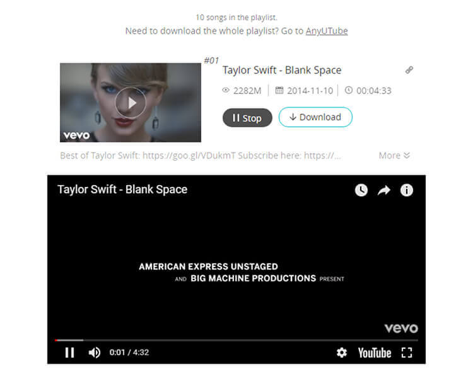Screen dimensions: 473x379
Task: Copy link using chain icon beside title
Action: click(409, 70)
